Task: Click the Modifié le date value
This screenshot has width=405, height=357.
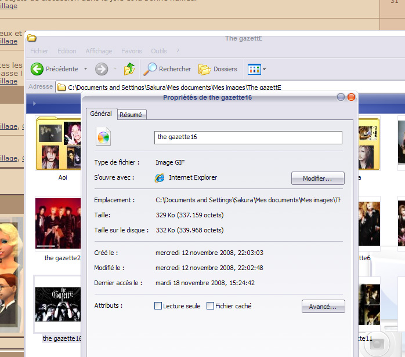Action: (x=209, y=268)
